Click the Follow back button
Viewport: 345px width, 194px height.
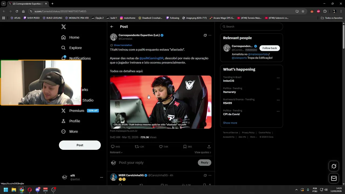point(270,48)
